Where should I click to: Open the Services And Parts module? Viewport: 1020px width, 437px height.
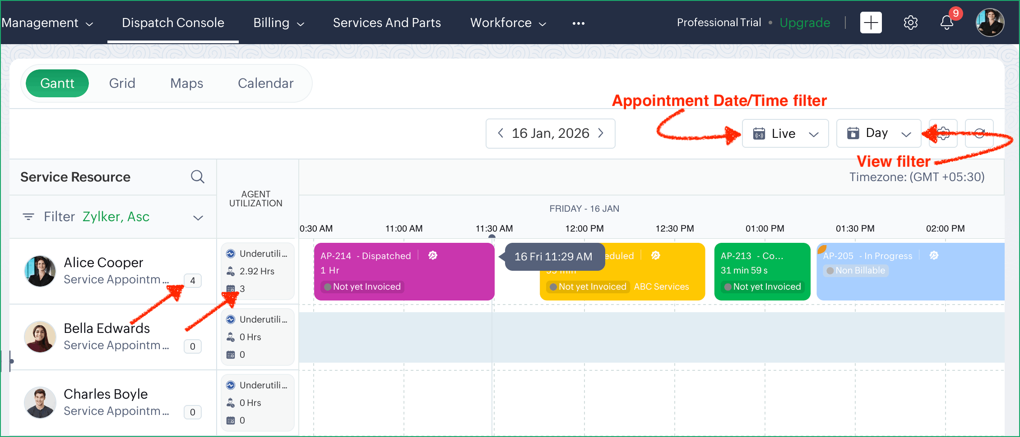[387, 23]
